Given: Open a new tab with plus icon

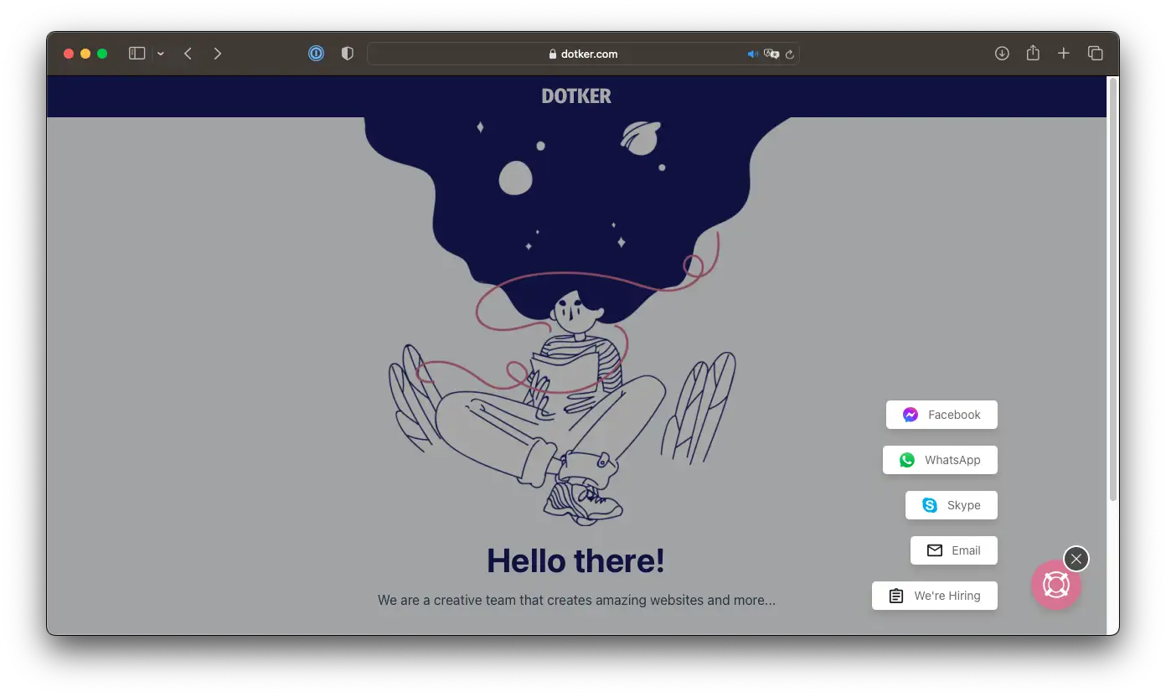Looking at the screenshot, I should coord(1064,54).
